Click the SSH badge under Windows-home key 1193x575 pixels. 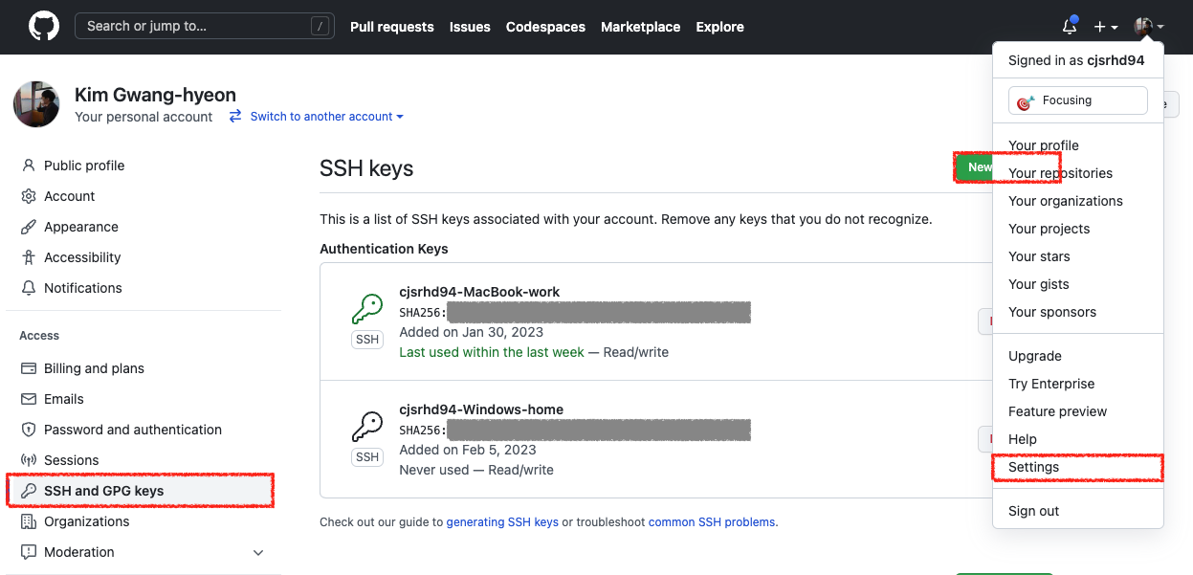[367, 457]
